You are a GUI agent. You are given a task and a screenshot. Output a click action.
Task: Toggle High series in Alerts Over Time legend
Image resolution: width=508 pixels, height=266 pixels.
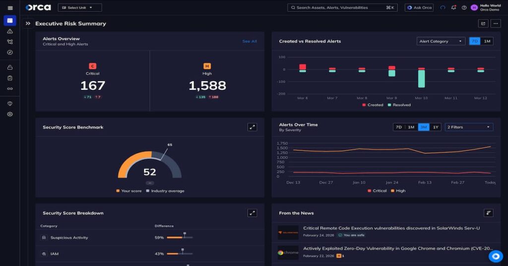(x=398, y=191)
